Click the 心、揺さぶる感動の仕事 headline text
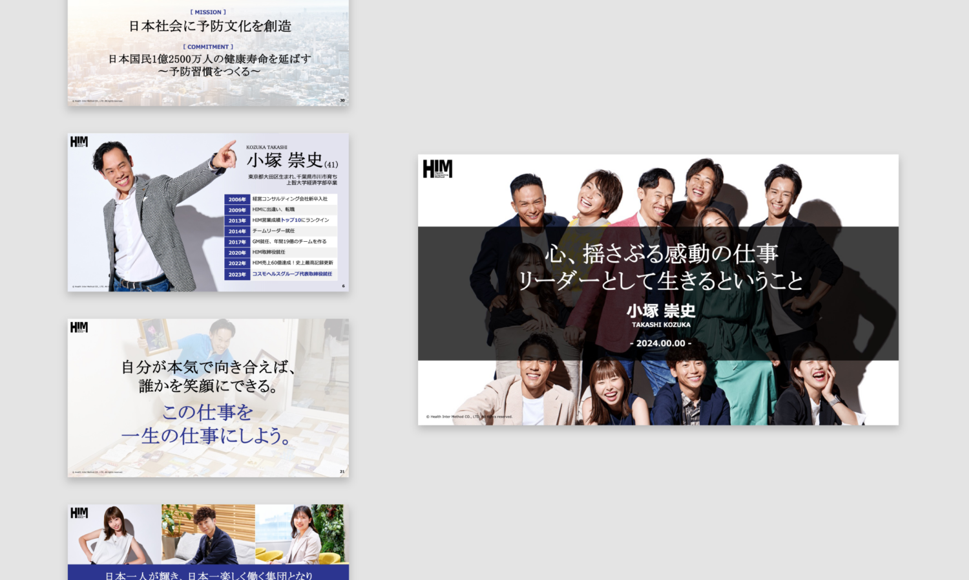 coord(662,253)
